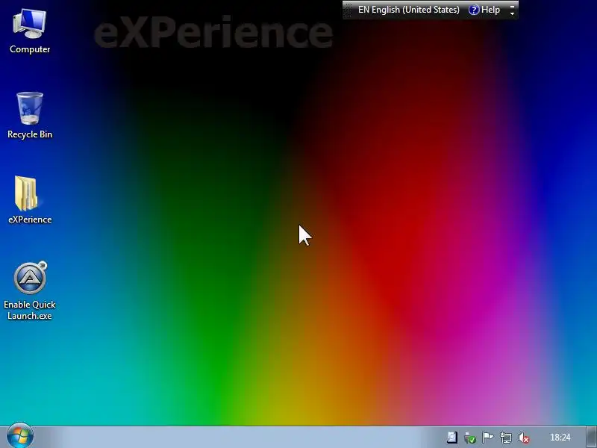Select the Enable Quick Launch.exe icon
Viewport: 597px width, 448px height.
(x=30, y=291)
